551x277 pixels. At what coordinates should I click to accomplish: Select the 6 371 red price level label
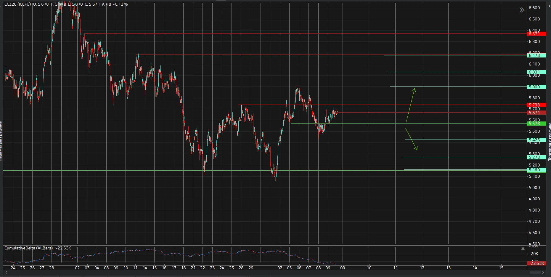(537, 34)
